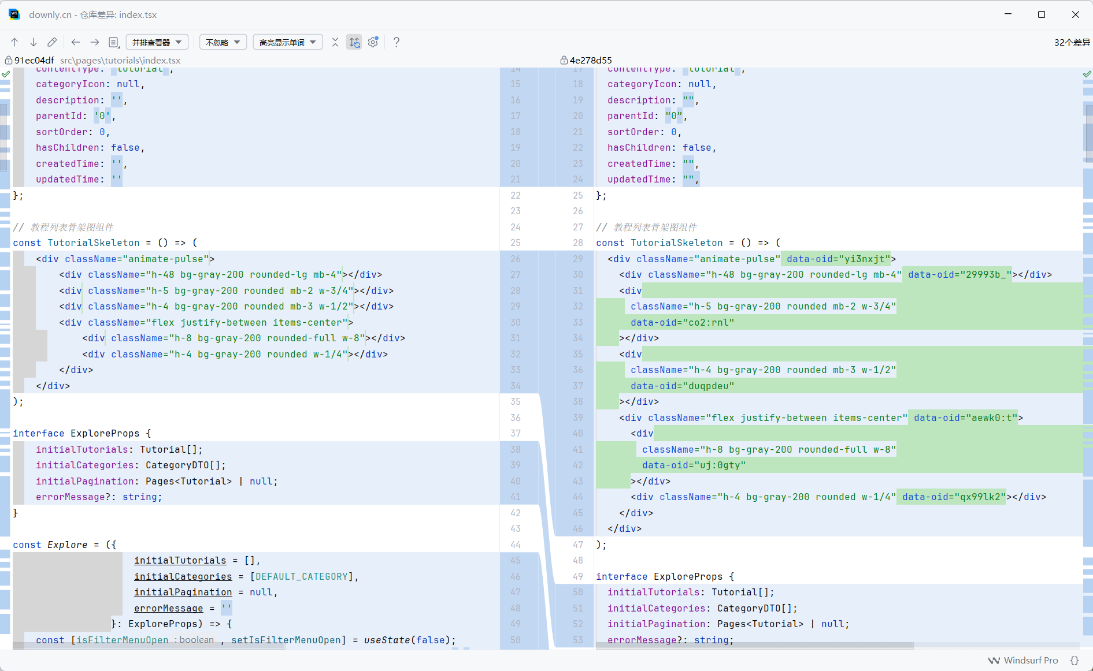Click 'hasChildren: false' in left pane
Viewport: 1093px width, 671px height.
88,148
